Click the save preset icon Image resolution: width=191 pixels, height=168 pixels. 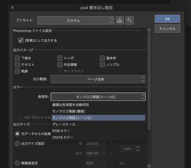pyautogui.click(x=120, y=20)
